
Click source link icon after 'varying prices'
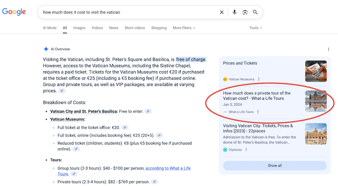tap(62, 91)
